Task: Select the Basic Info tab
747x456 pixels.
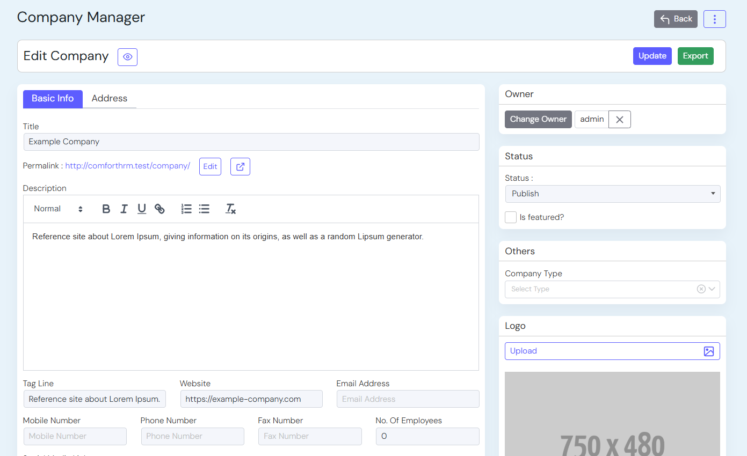Action: [x=53, y=99]
